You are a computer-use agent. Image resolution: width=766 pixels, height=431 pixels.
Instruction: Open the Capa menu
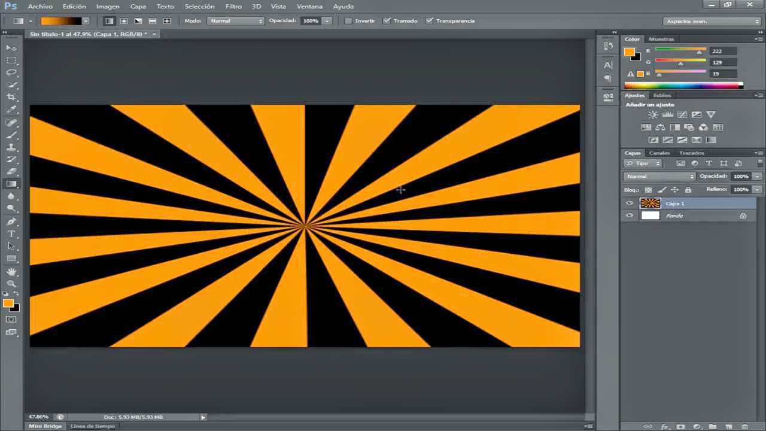138,7
